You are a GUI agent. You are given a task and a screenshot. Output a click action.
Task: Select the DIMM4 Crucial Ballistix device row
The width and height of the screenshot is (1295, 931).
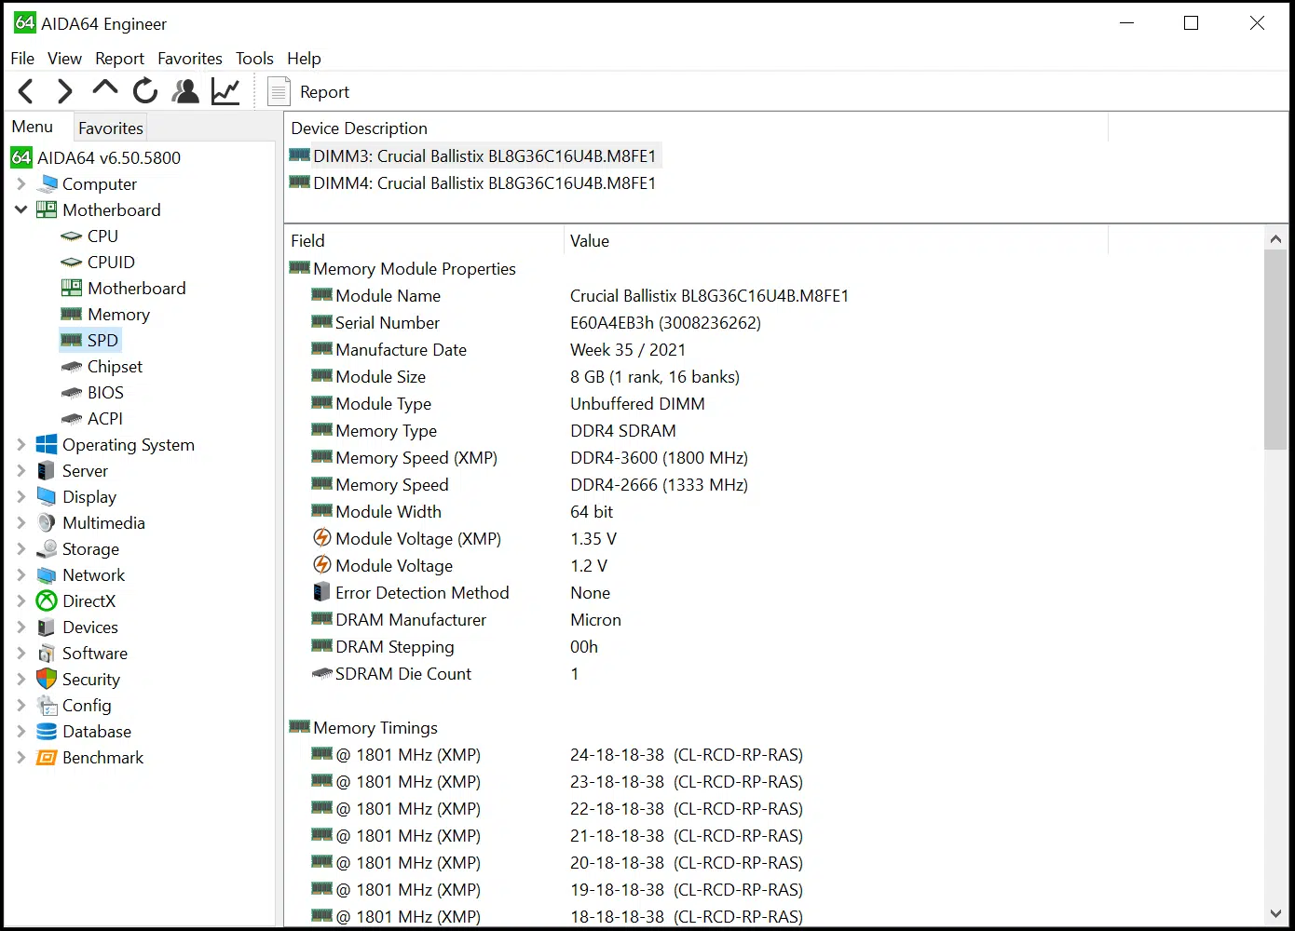click(x=484, y=183)
